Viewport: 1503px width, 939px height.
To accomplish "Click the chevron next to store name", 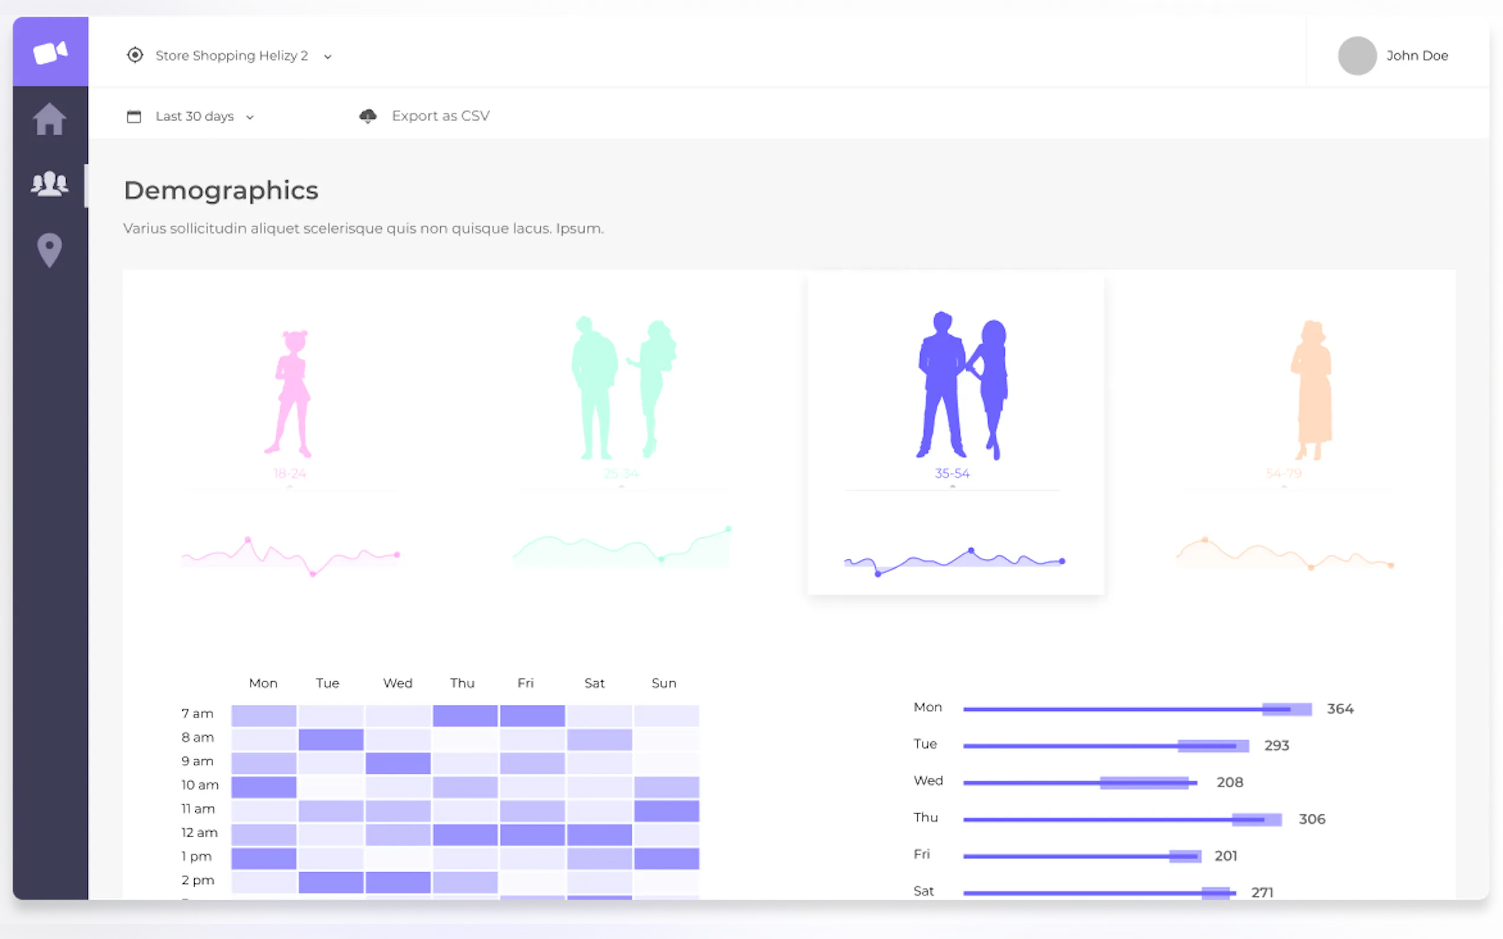I will pyautogui.click(x=328, y=57).
